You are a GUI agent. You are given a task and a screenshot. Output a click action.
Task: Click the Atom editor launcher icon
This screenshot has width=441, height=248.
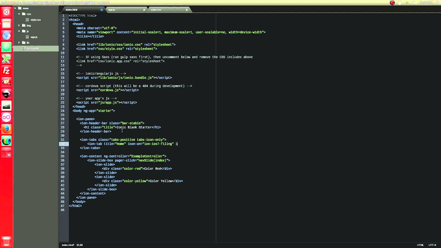tap(6, 47)
